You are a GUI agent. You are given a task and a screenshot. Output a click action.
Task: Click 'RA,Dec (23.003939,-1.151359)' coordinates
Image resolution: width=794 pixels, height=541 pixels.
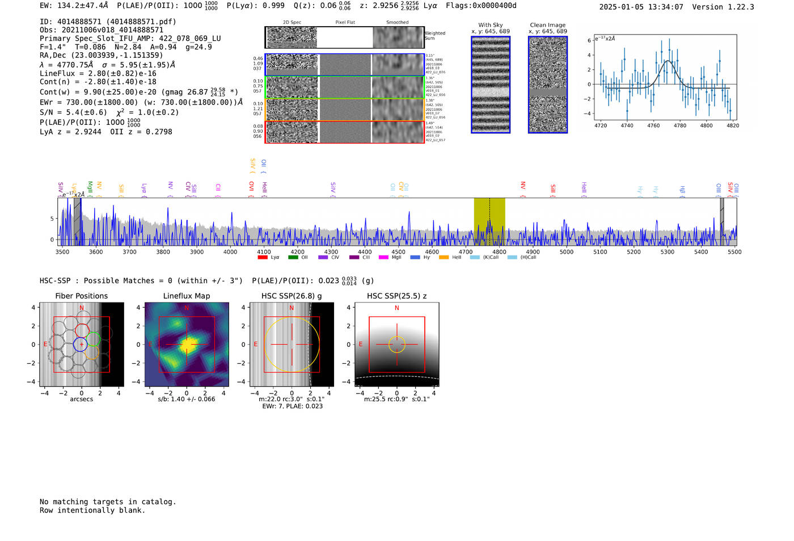coord(102,55)
